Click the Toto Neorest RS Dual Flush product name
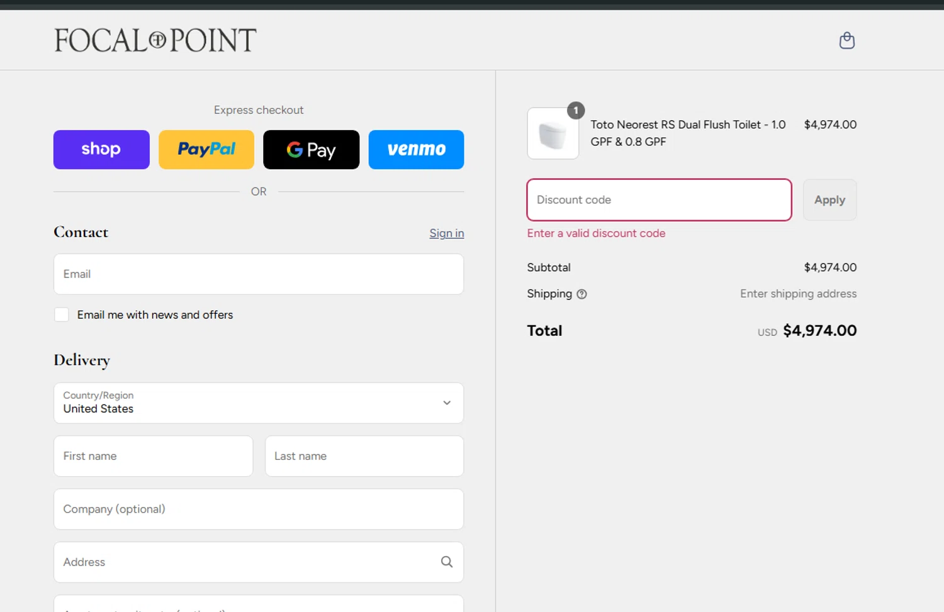The width and height of the screenshot is (944, 612). pyautogui.click(x=688, y=133)
